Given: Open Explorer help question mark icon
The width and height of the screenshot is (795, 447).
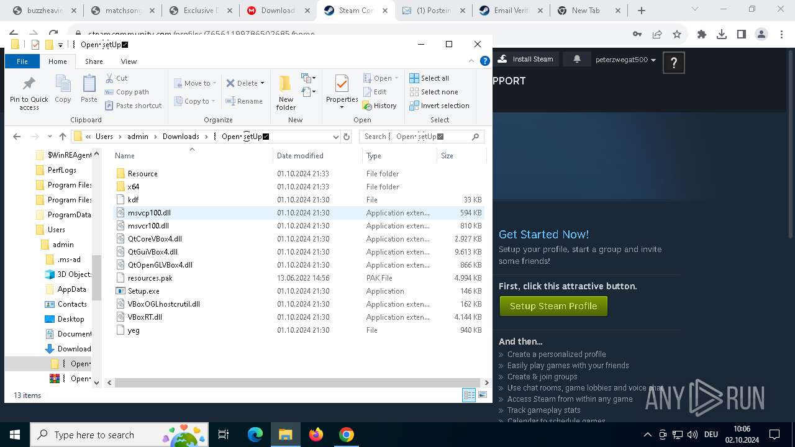Looking at the screenshot, I should 485,61.
